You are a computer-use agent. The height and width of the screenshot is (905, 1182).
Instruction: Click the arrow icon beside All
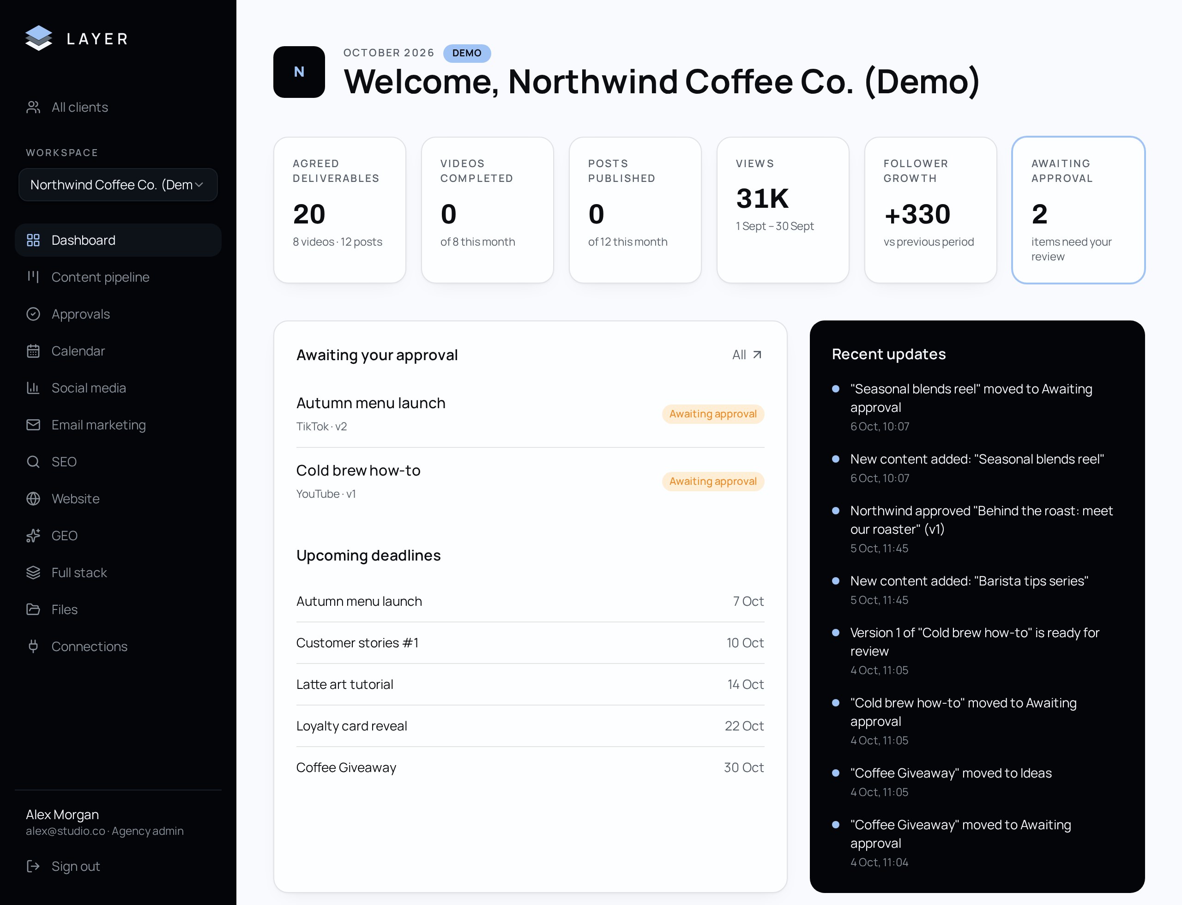click(757, 355)
